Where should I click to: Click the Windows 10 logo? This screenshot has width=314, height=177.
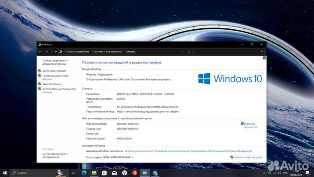pos(230,79)
